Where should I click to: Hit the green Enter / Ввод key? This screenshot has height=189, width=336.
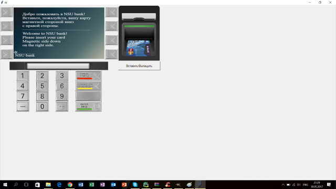click(x=88, y=107)
